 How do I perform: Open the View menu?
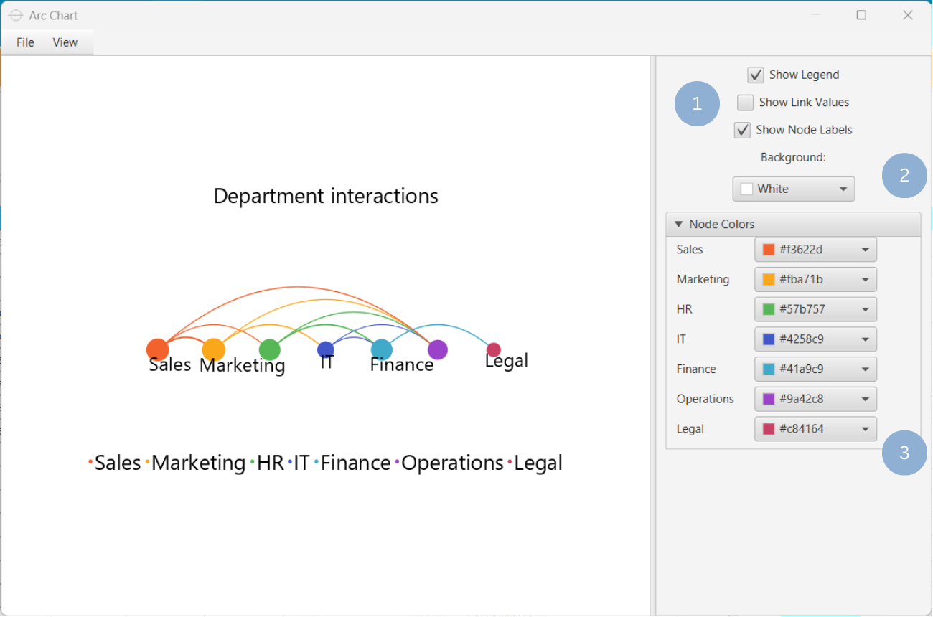(x=65, y=42)
